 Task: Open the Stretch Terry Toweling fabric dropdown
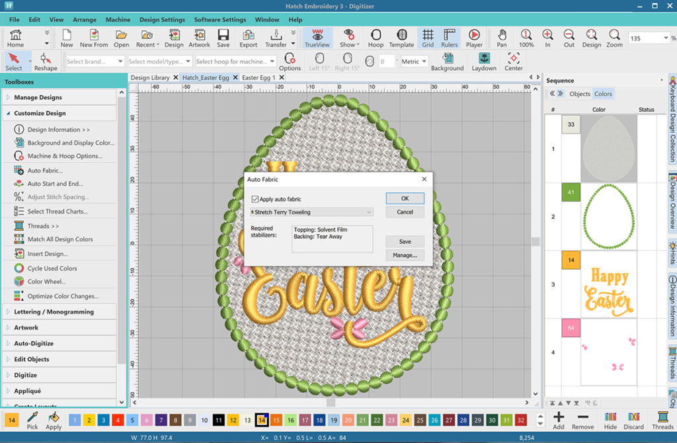pos(311,212)
